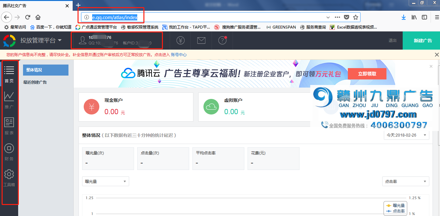Dismiss the yellow warning notice bar
440x216 pixels.
point(436,54)
